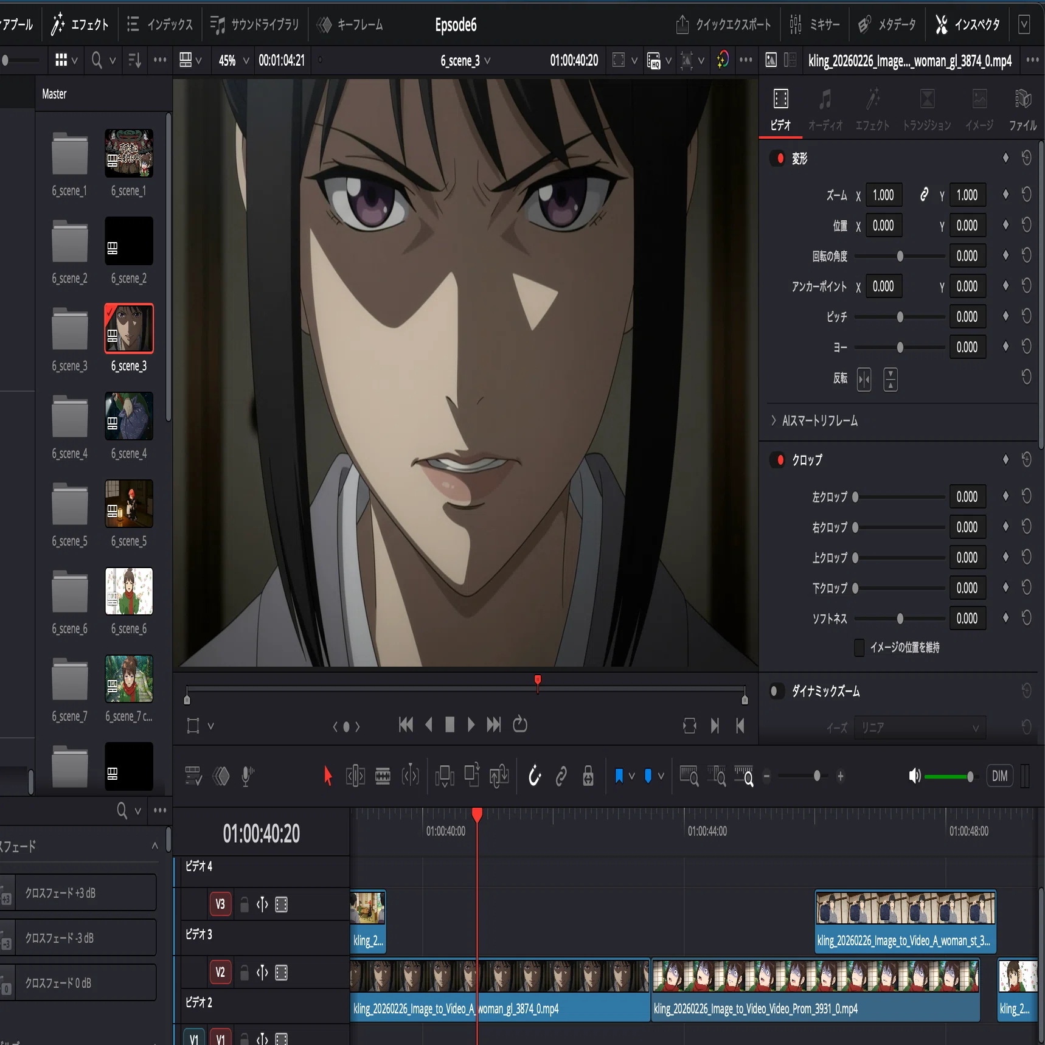Click the replace clip button
Screen dimensions: 1045x1045
[499, 776]
